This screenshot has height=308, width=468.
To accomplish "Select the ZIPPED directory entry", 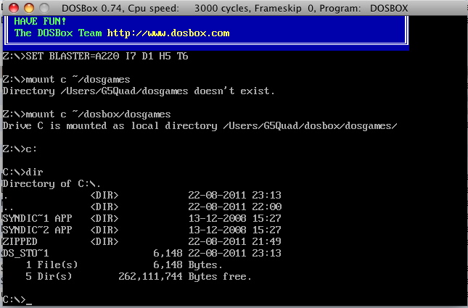I will coord(20,242).
